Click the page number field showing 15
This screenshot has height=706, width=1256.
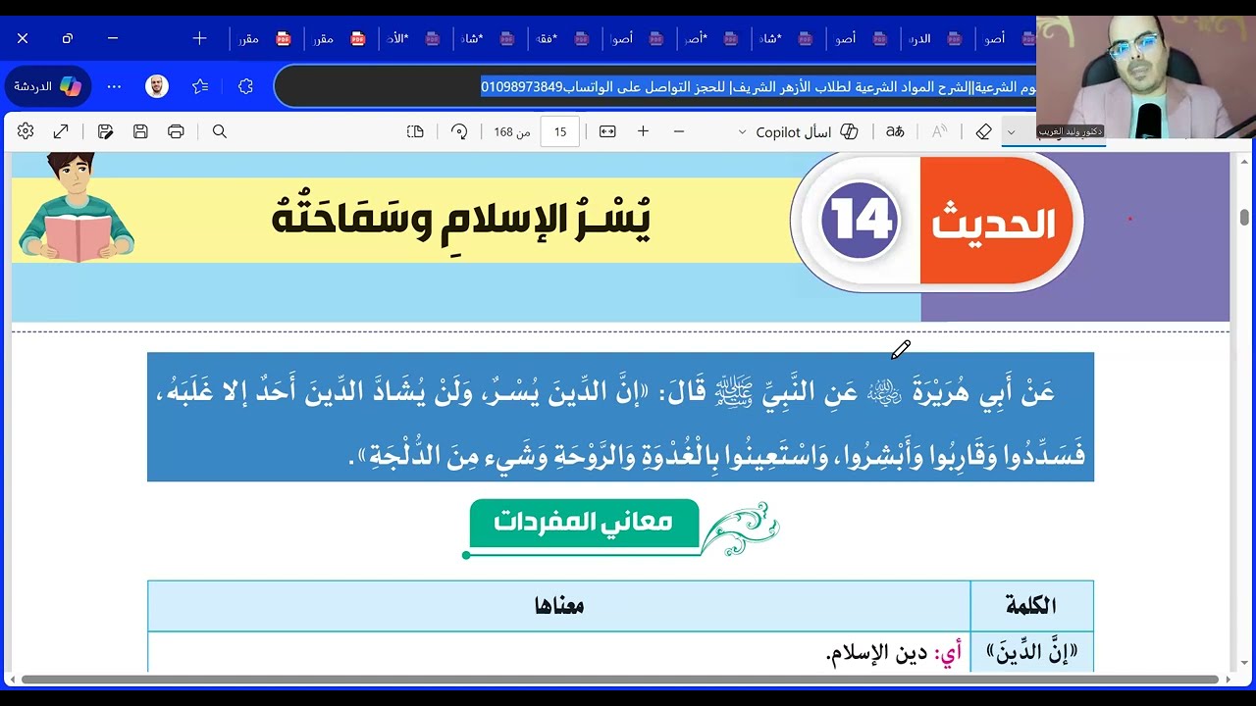pos(560,131)
